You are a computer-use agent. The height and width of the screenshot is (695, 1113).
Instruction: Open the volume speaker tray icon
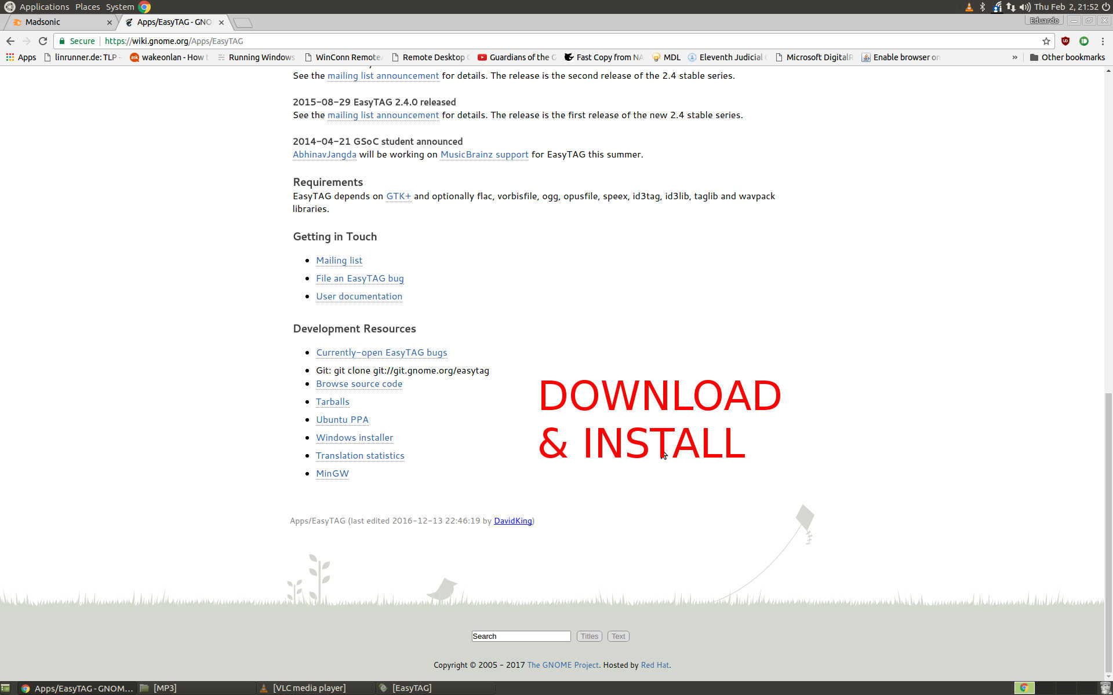[1025, 7]
